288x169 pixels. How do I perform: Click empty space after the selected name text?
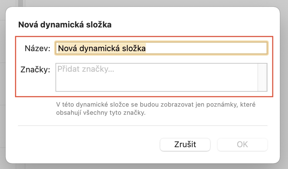(206, 48)
